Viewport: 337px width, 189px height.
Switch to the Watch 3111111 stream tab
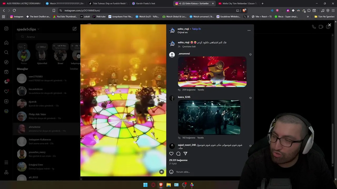(x=64, y=3)
